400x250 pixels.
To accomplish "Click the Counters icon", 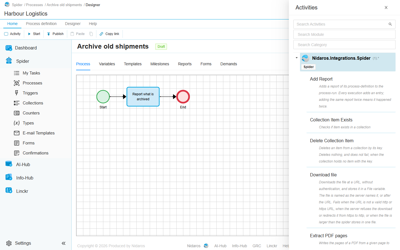I will (x=17, y=113).
